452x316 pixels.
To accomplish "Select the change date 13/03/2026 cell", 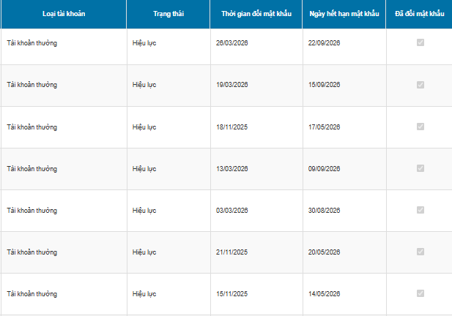I will pyautogui.click(x=232, y=169).
